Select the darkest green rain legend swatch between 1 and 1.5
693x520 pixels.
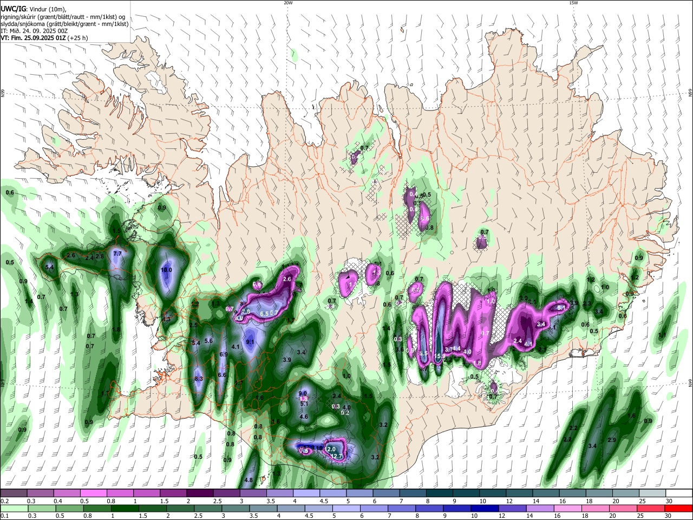125,508
